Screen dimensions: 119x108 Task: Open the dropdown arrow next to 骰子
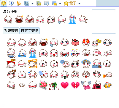tap(79, 4)
